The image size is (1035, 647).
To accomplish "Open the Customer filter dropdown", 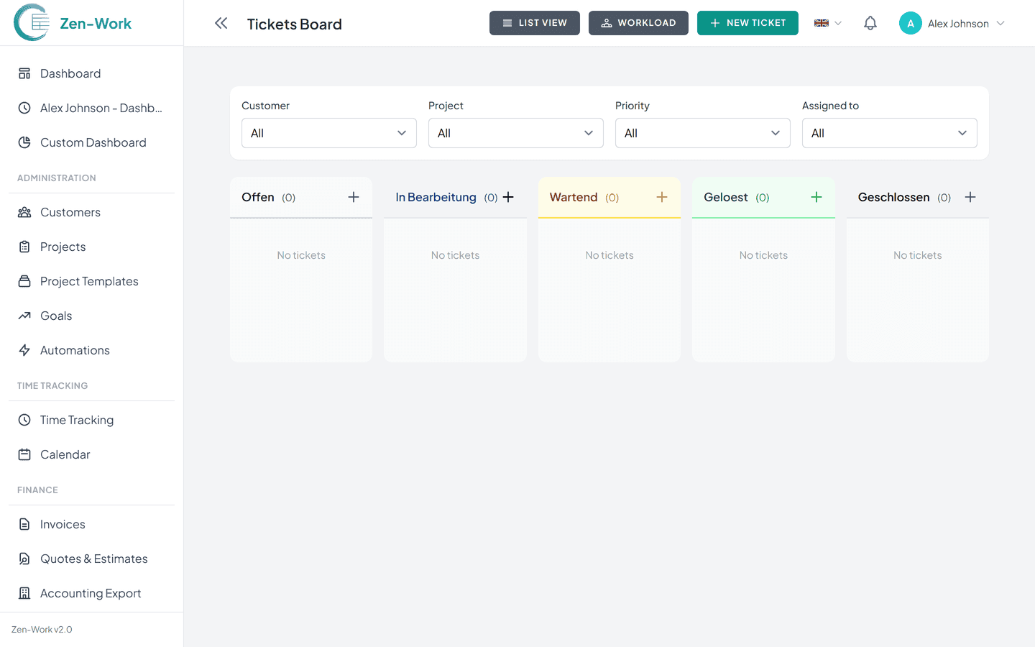I will click(328, 133).
